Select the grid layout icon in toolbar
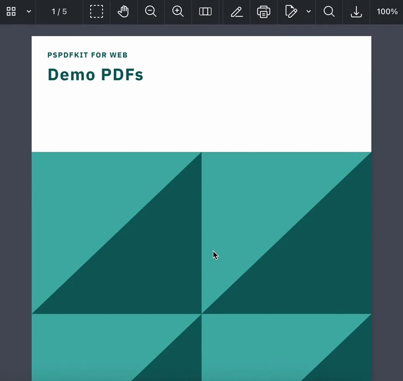This screenshot has width=403, height=381. 11,12
